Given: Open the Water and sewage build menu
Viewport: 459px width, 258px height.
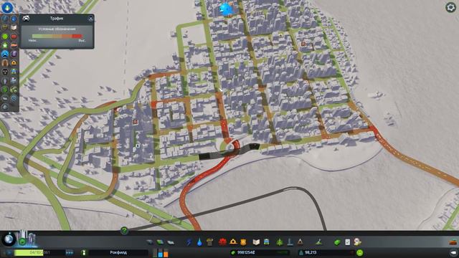Looking at the screenshot, I should (199, 242).
